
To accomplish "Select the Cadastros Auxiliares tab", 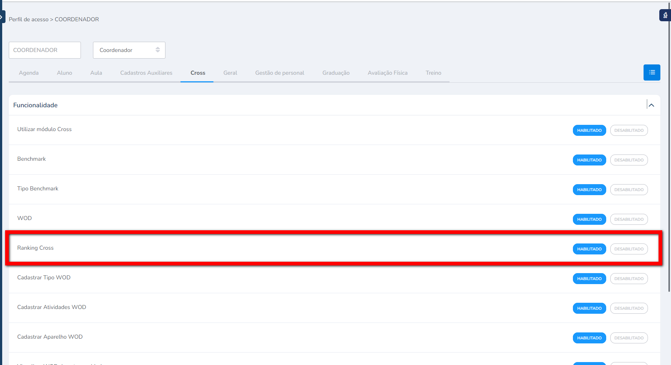I will [x=146, y=73].
